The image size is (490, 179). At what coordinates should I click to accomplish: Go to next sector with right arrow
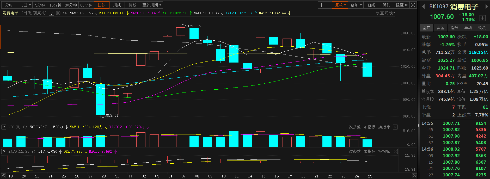(x=486, y=7)
